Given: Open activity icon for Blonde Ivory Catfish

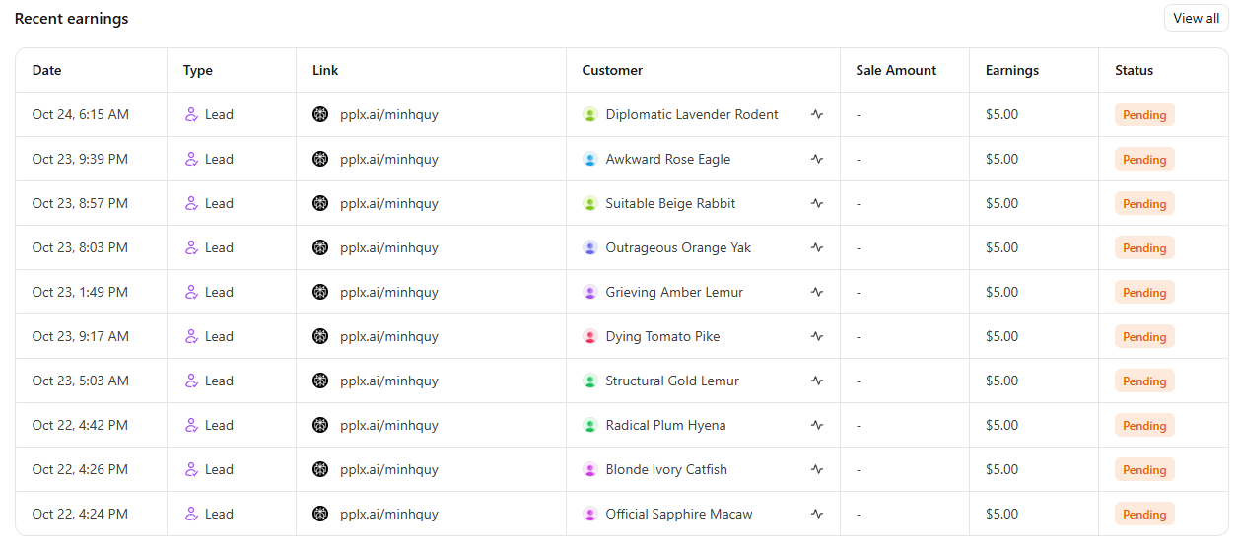Looking at the screenshot, I should click(817, 469).
